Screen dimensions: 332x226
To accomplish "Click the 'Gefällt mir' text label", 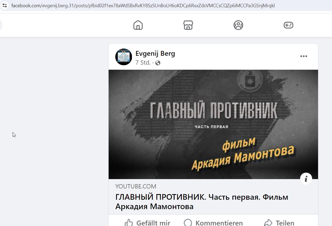I will click(x=153, y=223).
